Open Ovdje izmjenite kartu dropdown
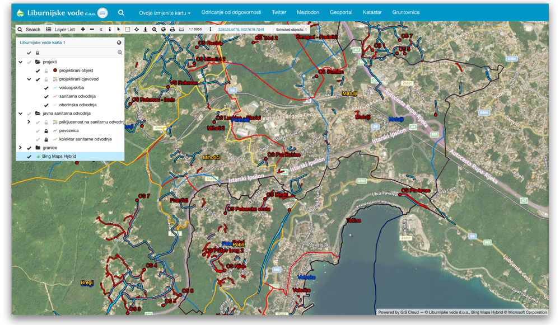Viewport: 560px width, 325px height. point(165,12)
